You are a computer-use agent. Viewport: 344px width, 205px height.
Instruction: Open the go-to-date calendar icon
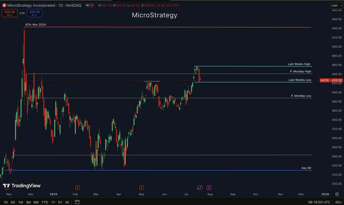[x=77, y=202]
